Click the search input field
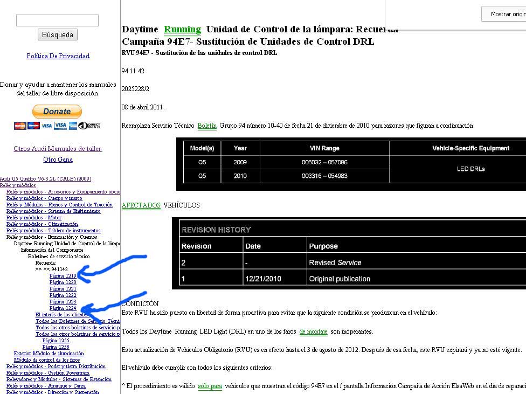 pyautogui.click(x=57, y=20)
